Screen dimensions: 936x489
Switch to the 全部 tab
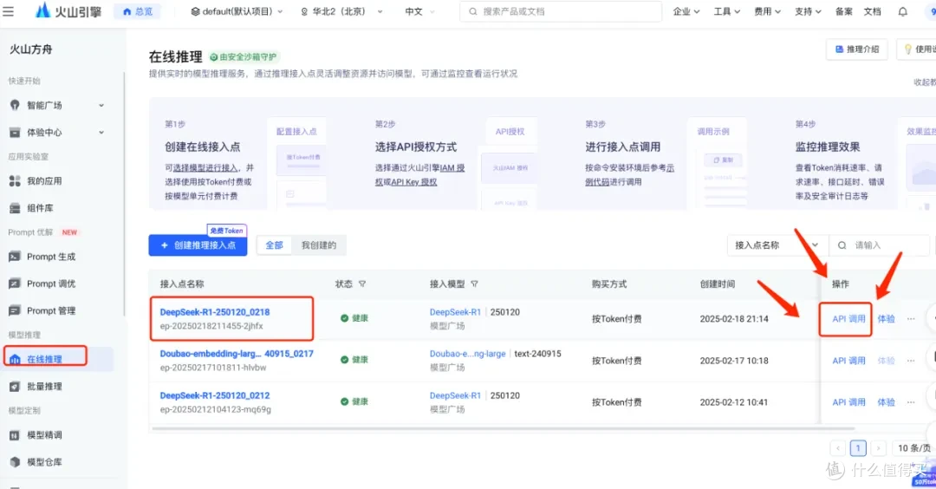click(274, 245)
